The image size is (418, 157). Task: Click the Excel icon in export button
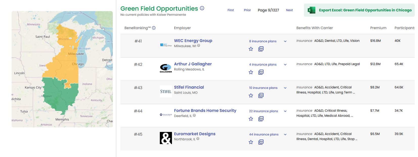click(x=311, y=10)
